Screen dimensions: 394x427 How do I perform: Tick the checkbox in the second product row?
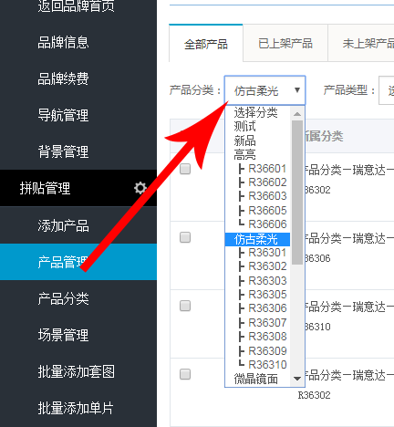(185, 237)
